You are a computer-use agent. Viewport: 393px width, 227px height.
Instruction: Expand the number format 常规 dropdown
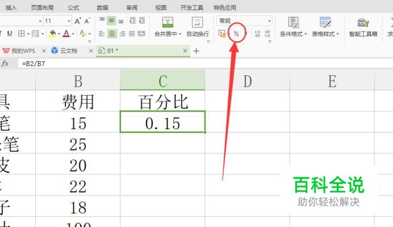click(269, 21)
